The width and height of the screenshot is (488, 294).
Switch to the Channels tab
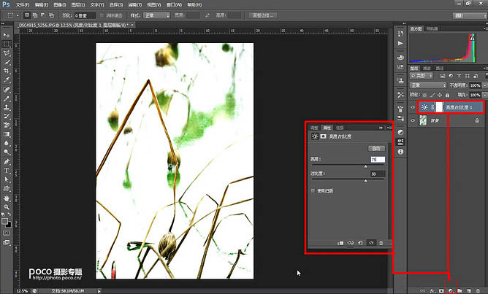pos(427,69)
